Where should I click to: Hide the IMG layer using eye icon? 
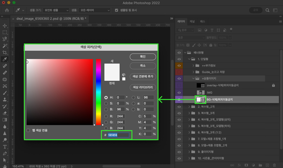(x=179, y=92)
